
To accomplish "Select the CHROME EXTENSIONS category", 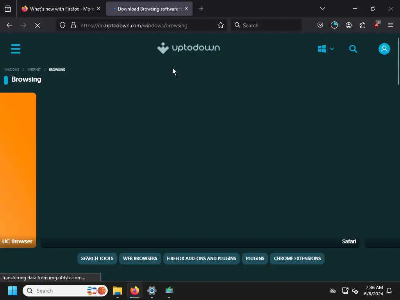I will click(297, 259).
